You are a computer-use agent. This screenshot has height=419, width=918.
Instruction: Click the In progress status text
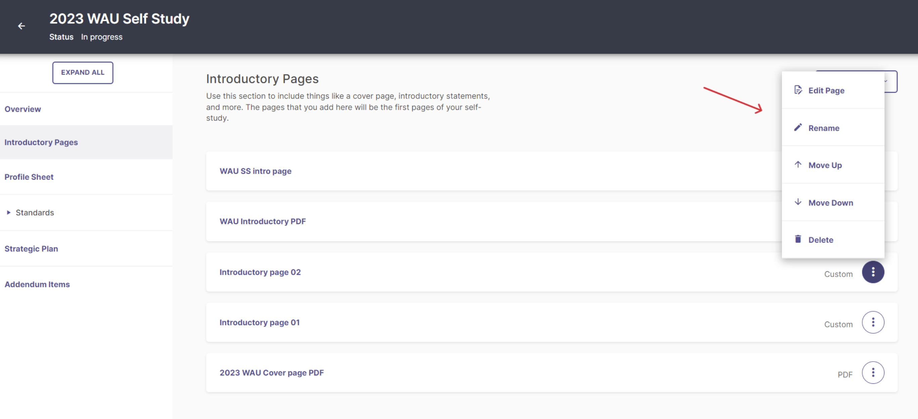(x=101, y=37)
